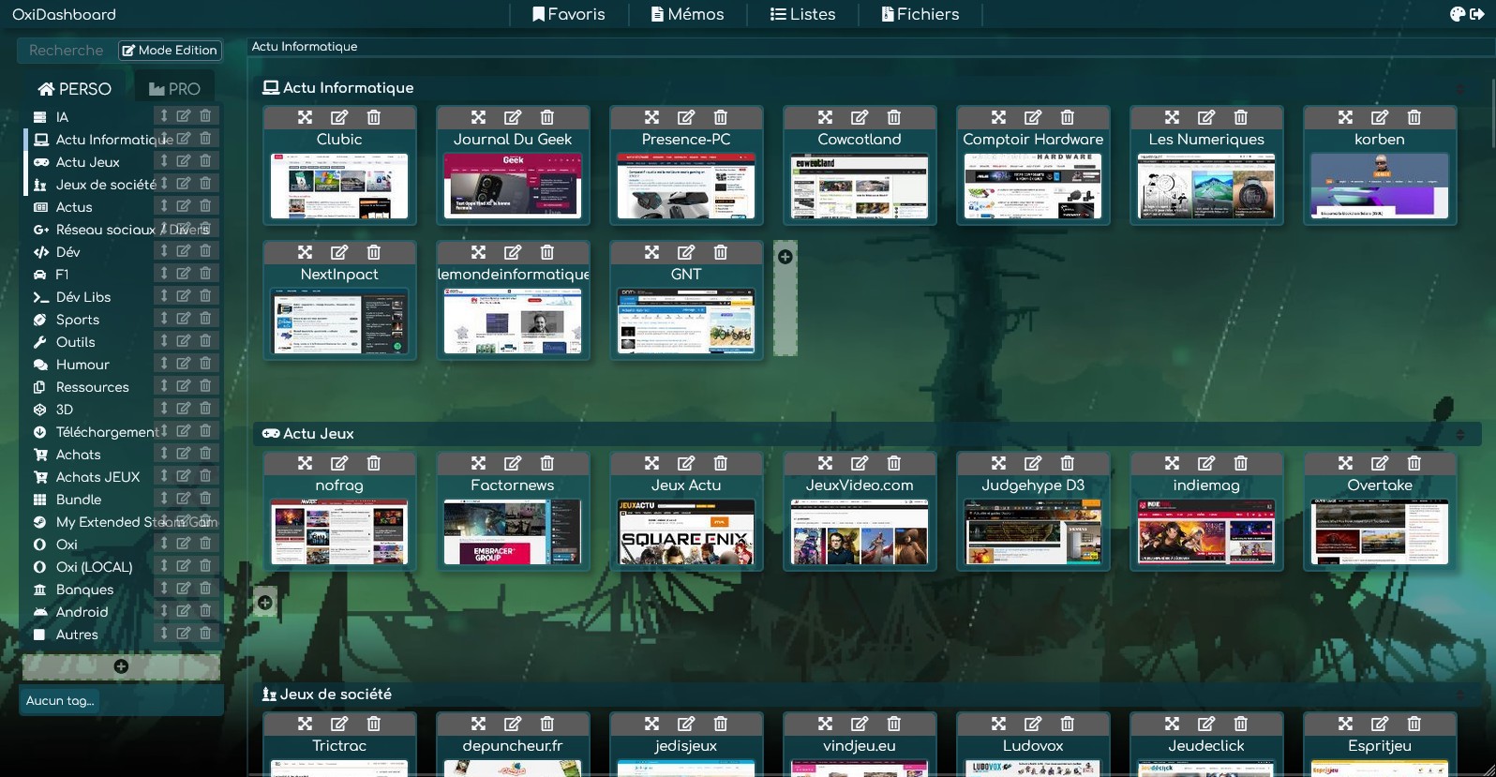Open the Jeux de société category link
Viewport: 1496px width, 777px height.
tap(106, 185)
